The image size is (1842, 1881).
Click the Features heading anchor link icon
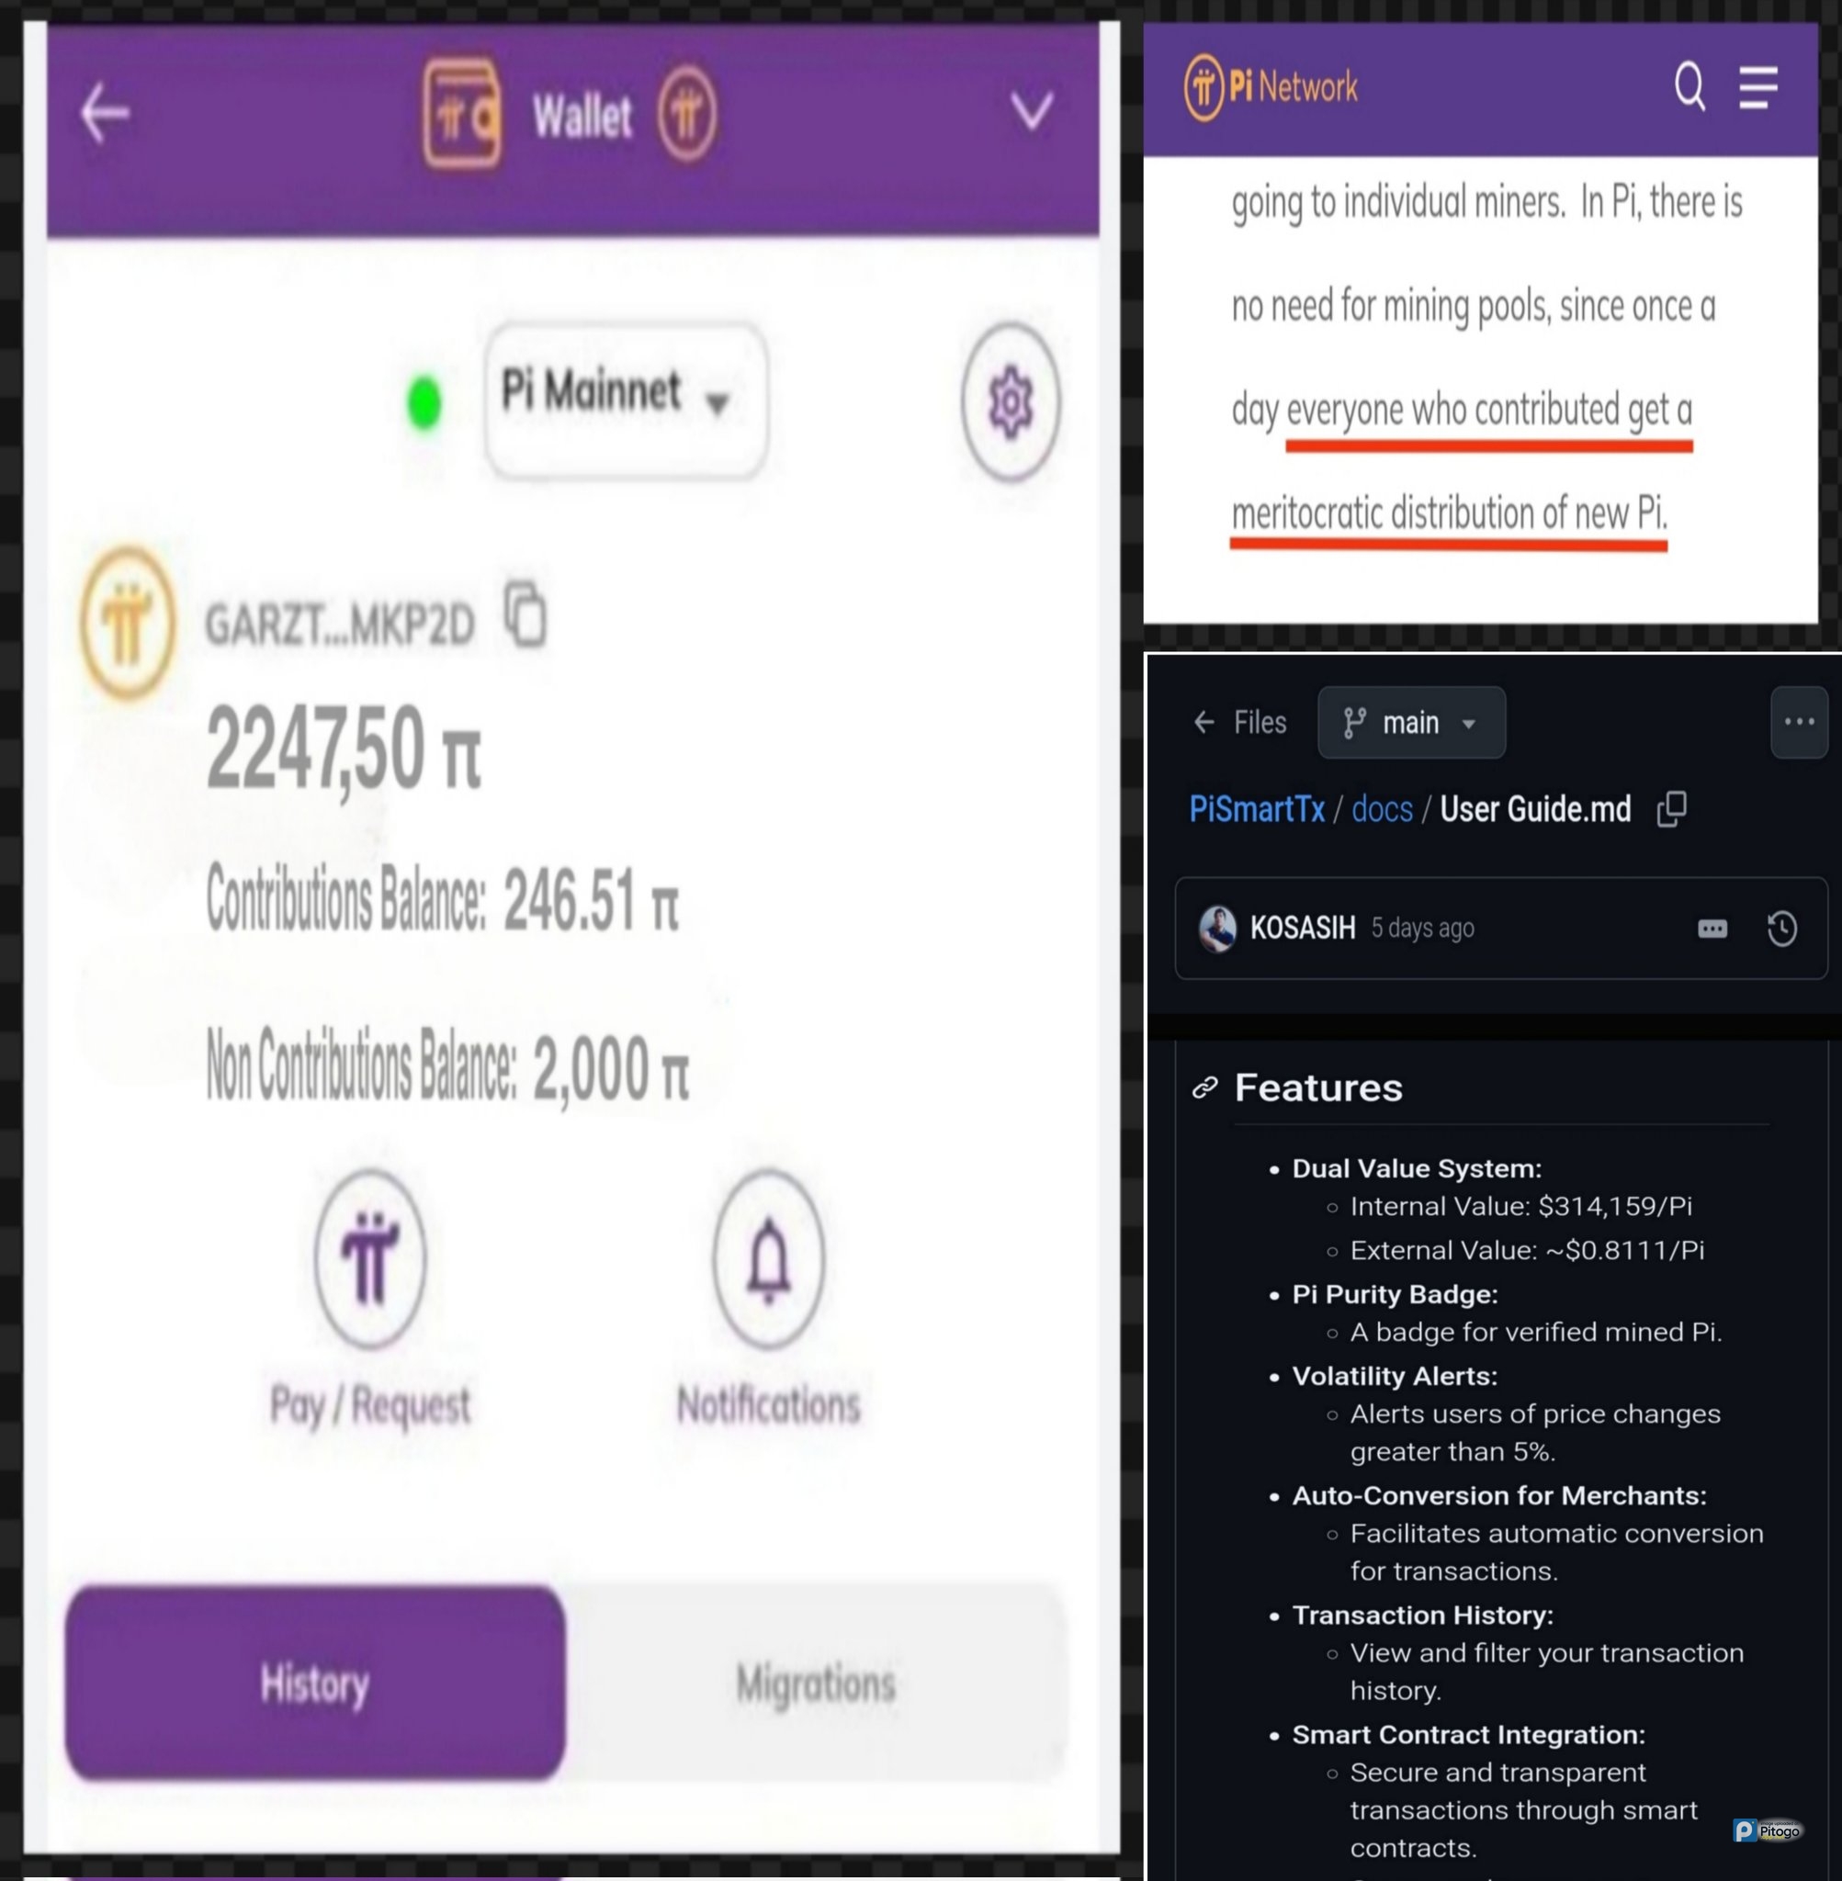pos(1204,1087)
